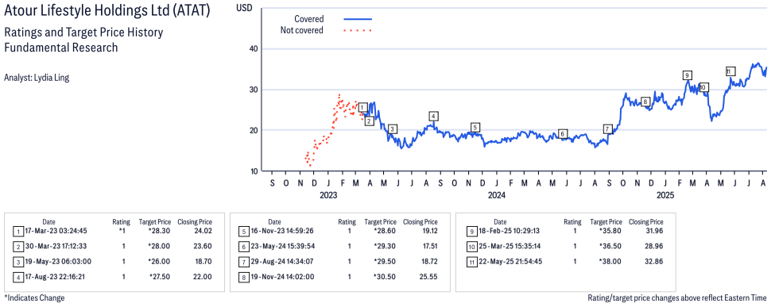Click chart marker 4 on price line

pos(433,117)
